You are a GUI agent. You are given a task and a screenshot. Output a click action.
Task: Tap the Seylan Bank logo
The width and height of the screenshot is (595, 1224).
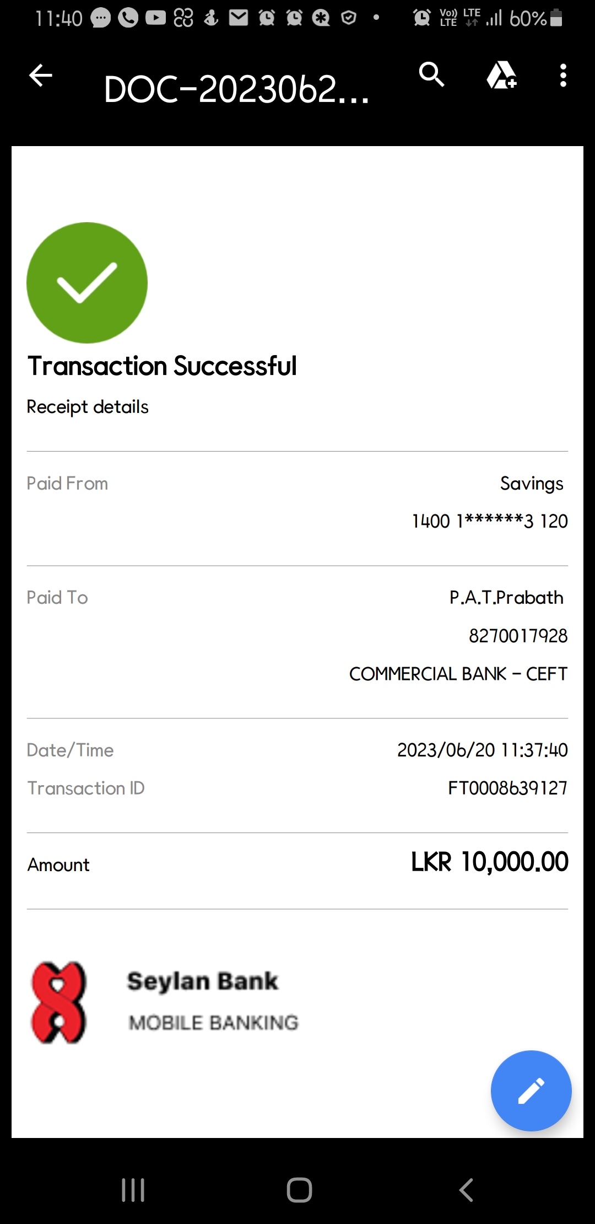[x=59, y=1002]
